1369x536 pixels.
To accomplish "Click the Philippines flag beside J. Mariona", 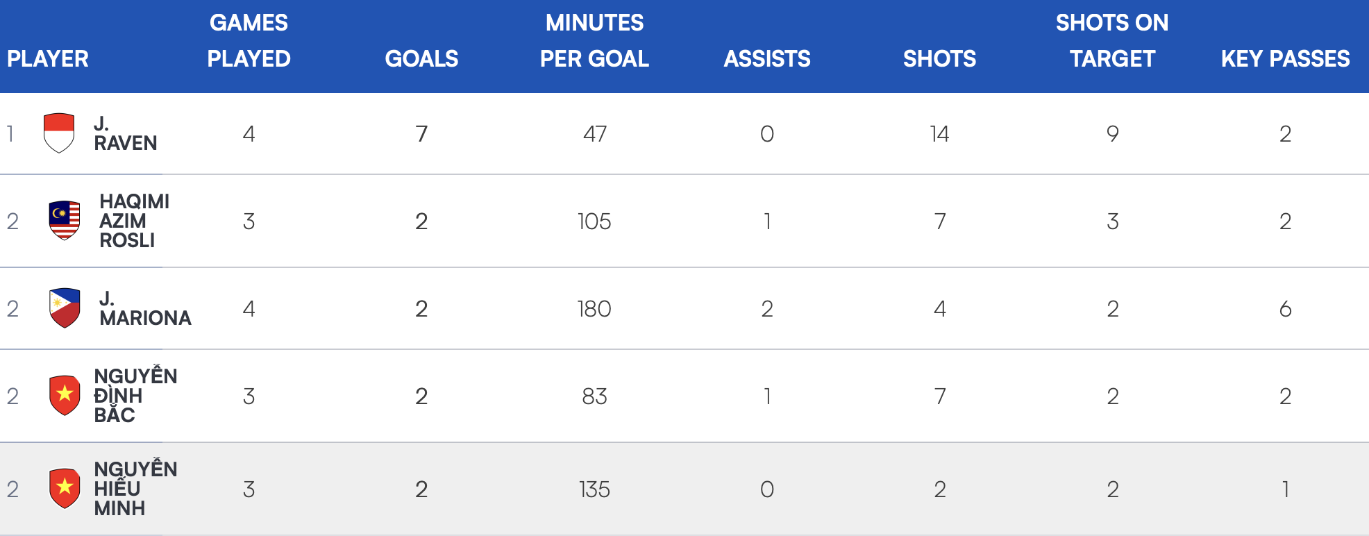I will 65,308.
